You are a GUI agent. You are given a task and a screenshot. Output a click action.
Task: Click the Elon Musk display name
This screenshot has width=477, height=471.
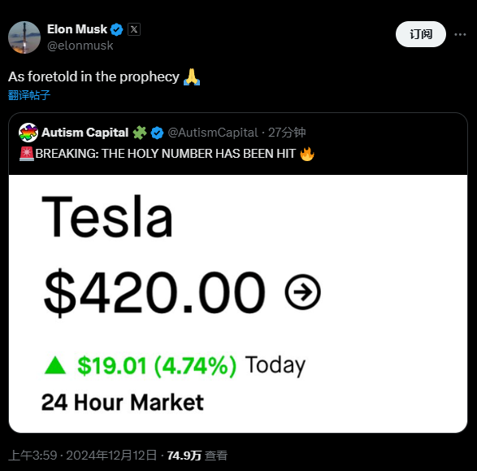[x=77, y=29]
